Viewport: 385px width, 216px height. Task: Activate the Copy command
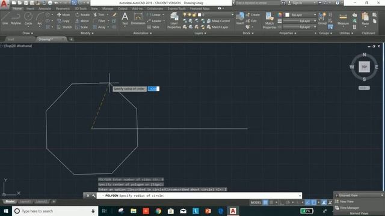coord(63,21)
